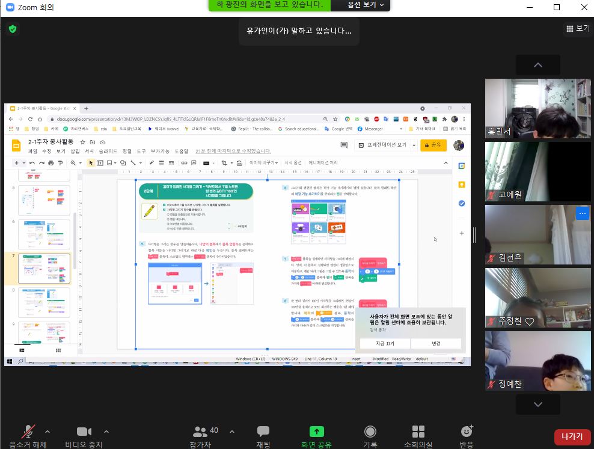Switch layout using the 보기 view button
This screenshot has height=449, width=594.
(578, 28)
